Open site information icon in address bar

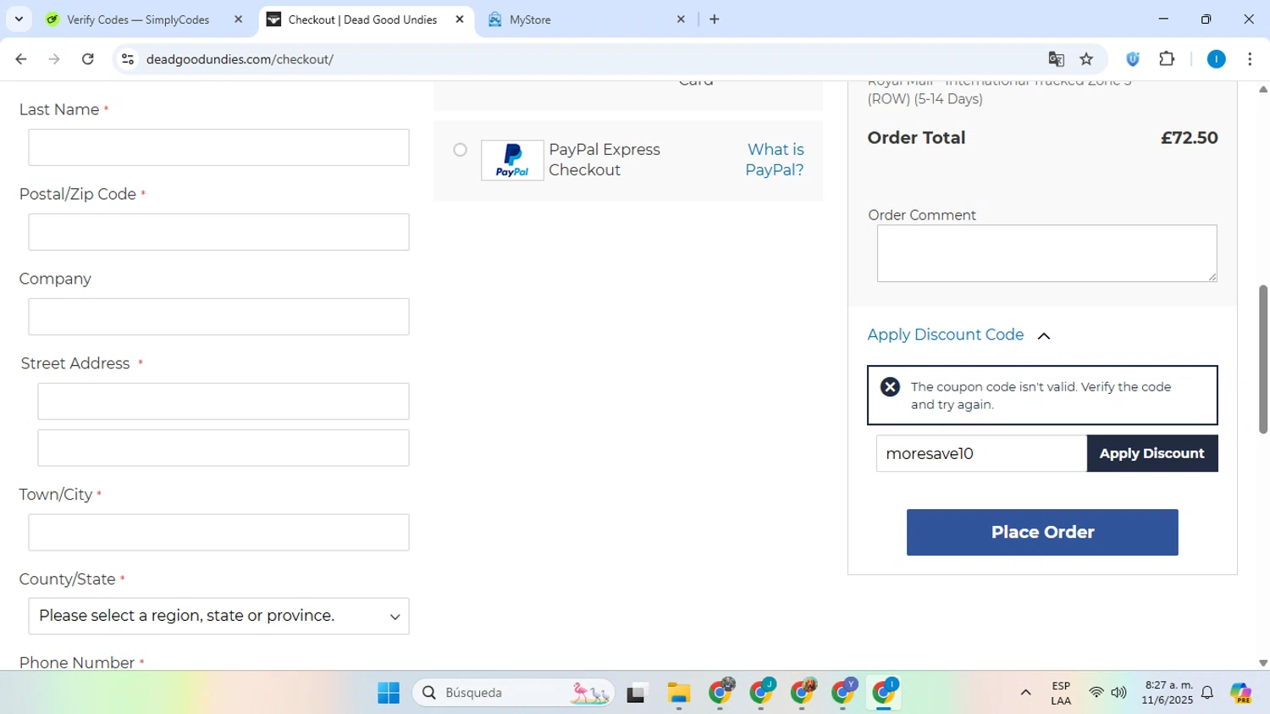[128, 59]
